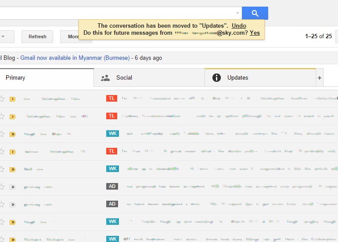Switch to the Updates tab

click(260, 77)
